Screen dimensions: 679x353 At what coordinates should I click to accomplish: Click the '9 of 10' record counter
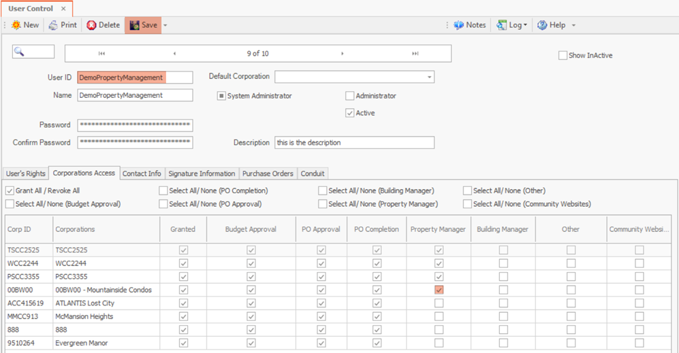[257, 54]
